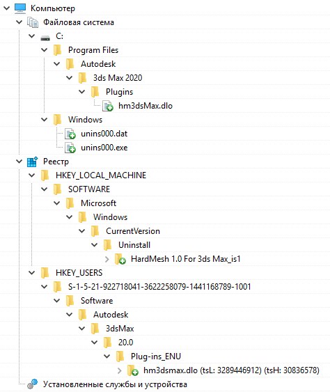Viewport: 330px width, 392px height.
Task: Select the unins000.dat file name
Action: (104, 134)
